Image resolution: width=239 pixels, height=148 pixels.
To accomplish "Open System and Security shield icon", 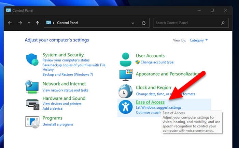I will click(32, 59).
